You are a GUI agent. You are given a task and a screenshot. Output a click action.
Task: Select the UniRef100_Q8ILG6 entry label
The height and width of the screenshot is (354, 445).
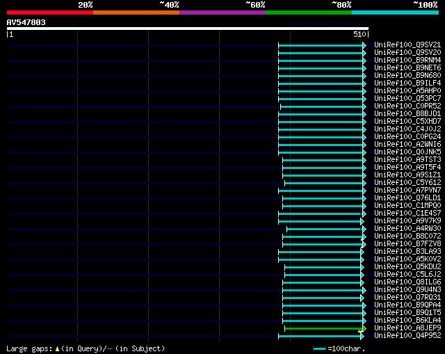click(407, 282)
